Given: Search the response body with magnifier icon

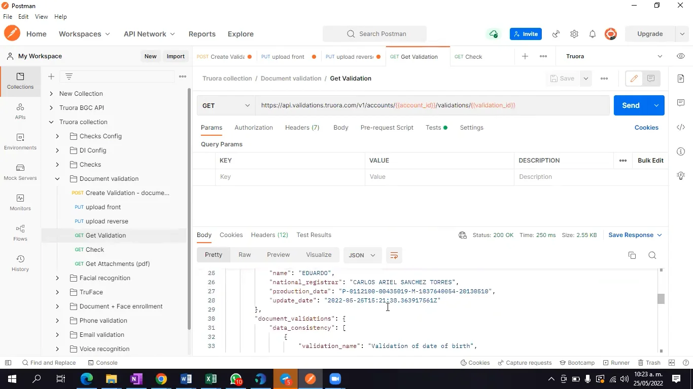Looking at the screenshot, I should coord(652,255).
